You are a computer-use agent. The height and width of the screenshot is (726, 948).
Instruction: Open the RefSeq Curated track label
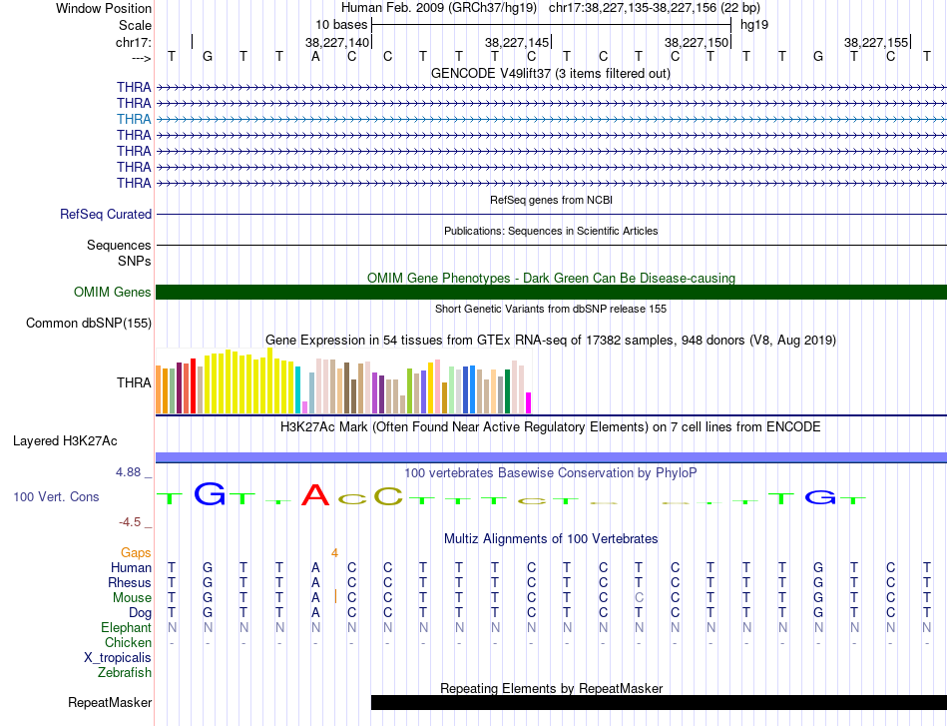tap(105, 214)
